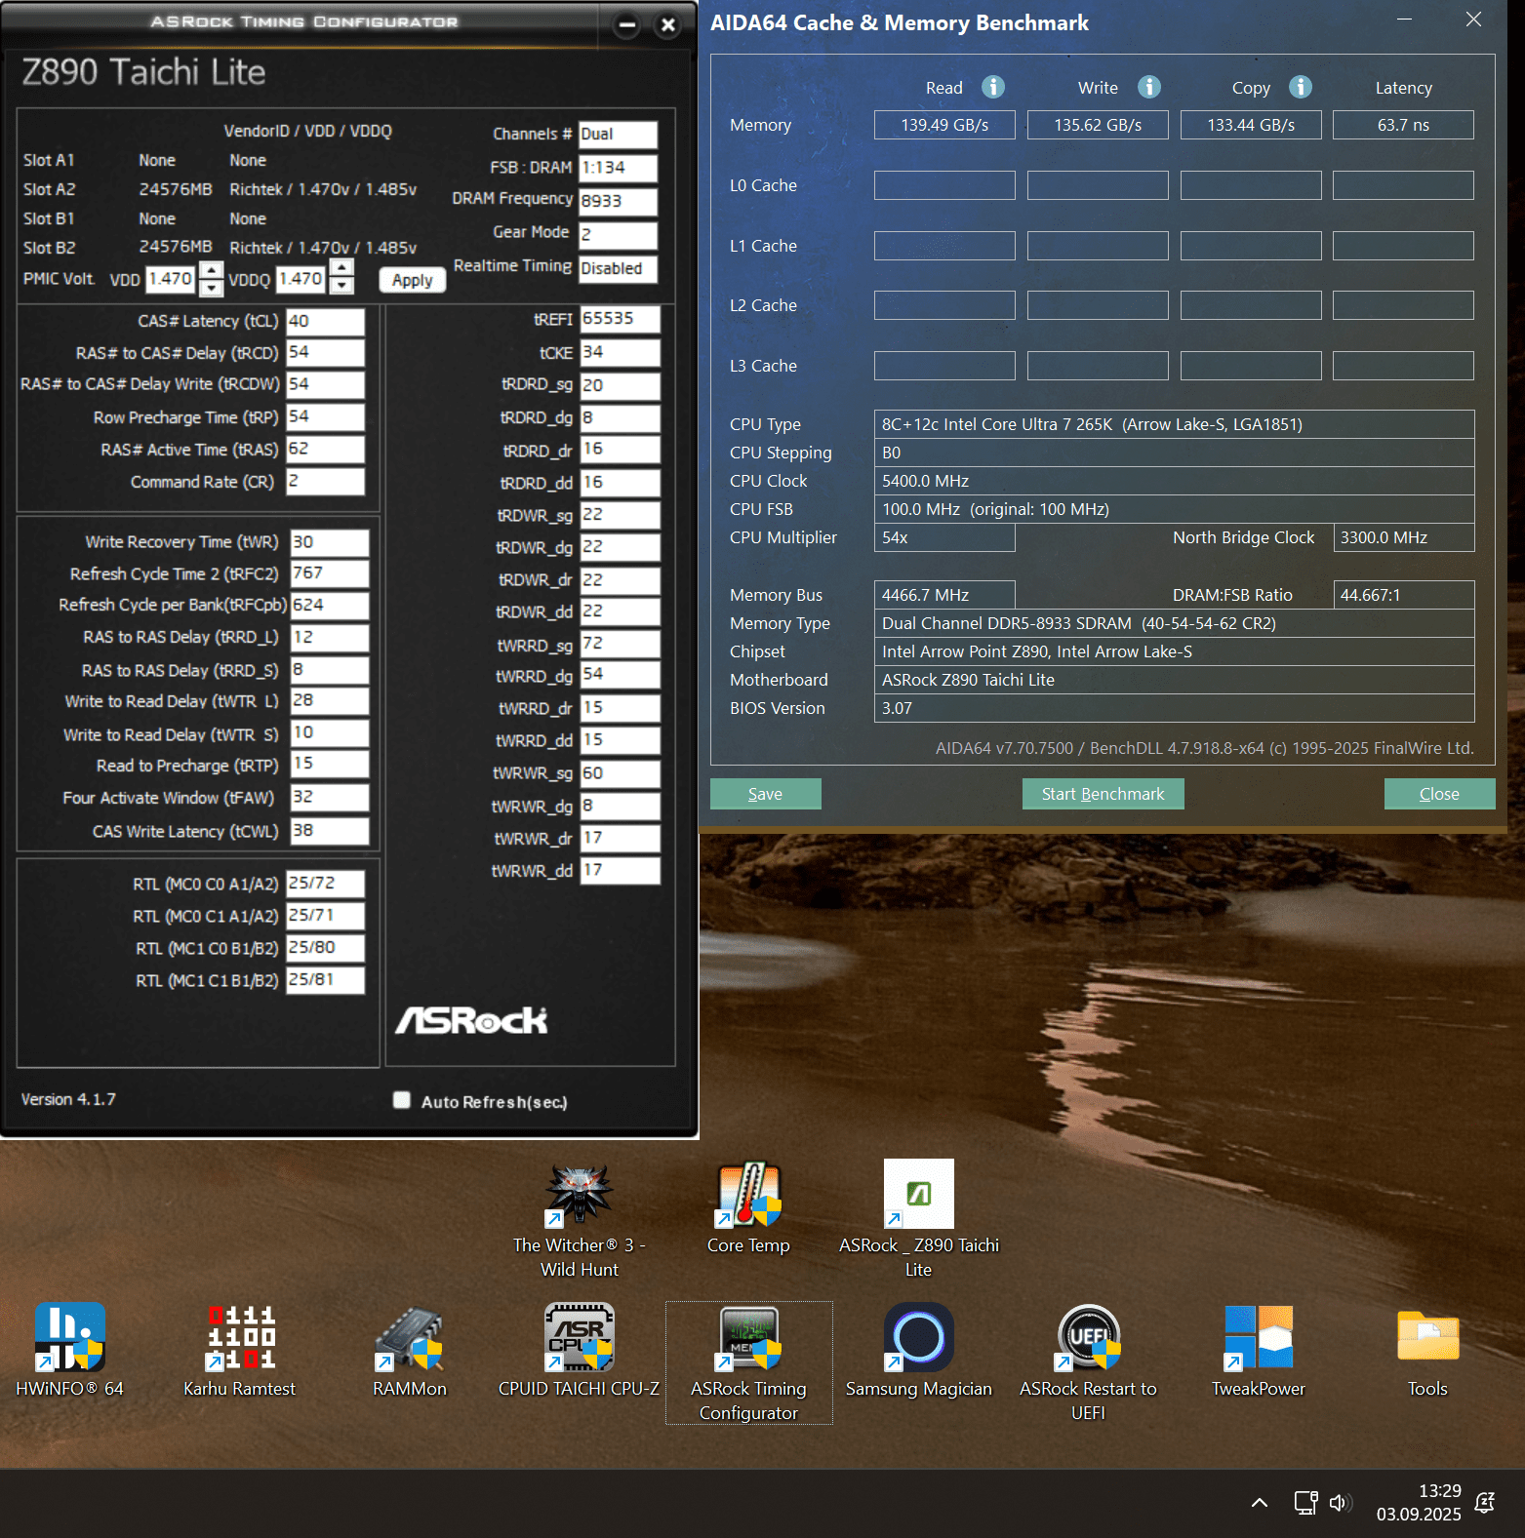Screen dimensions: 1525x1538
Task: Open ASRock Z890 Taichi Lite shortcut
Action: pyautogui.click(x=918, y=1219)
